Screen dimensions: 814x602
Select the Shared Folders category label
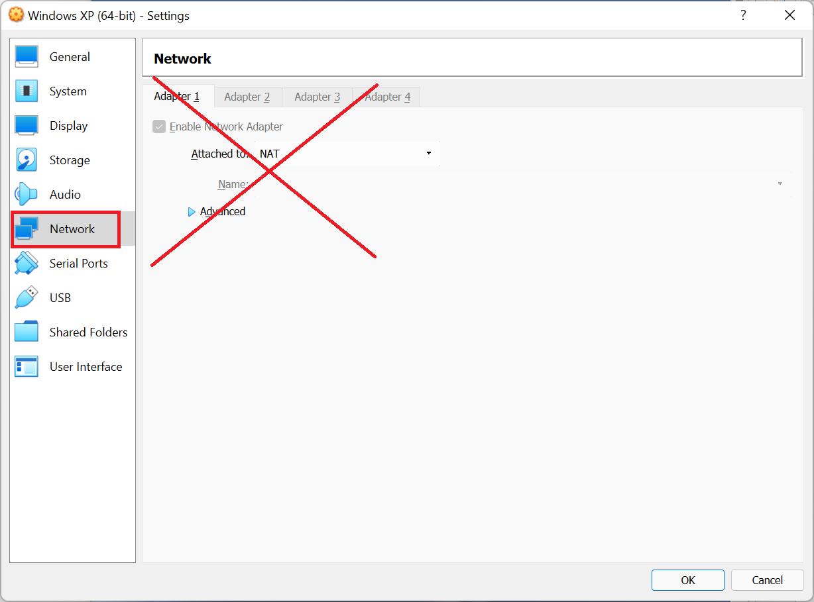coord(89,332)
